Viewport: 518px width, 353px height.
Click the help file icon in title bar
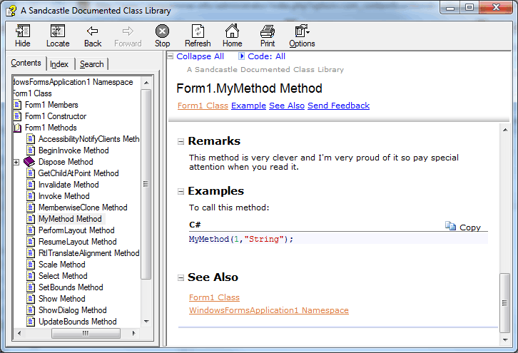[x=11, y=11]
